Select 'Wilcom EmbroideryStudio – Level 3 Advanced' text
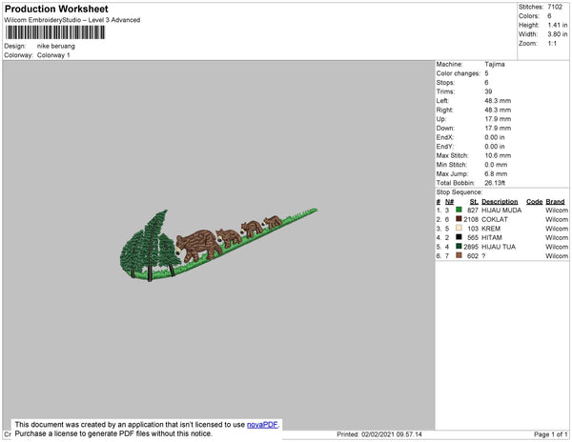Screen dimensions: 572x442 [x=72, y=20]
